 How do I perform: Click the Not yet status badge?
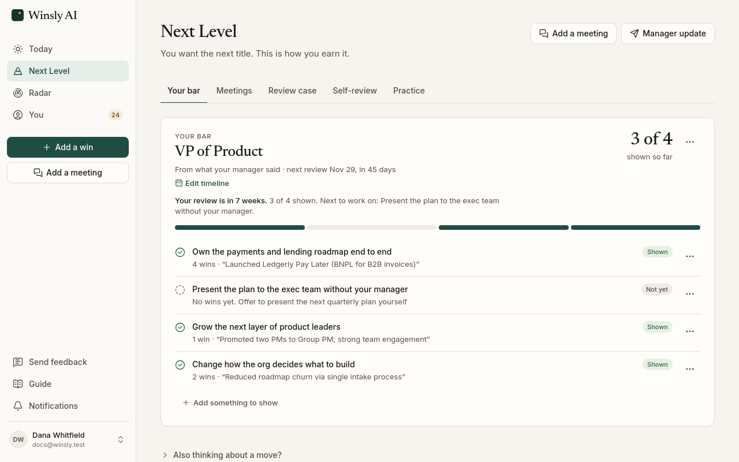pyautogui.click(x=657, y=289)
